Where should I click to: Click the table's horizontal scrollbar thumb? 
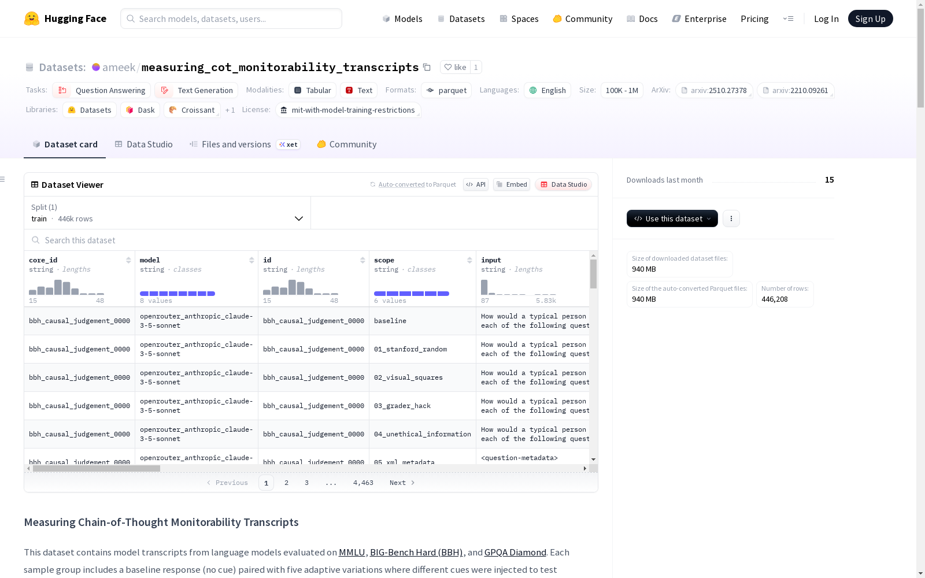coord(97,468)
